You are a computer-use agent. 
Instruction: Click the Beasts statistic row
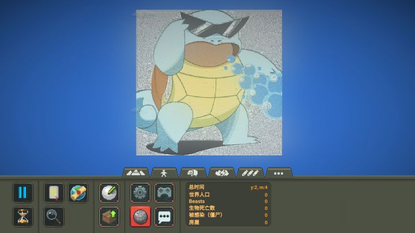pyautogui.click(x=228, y=201)
